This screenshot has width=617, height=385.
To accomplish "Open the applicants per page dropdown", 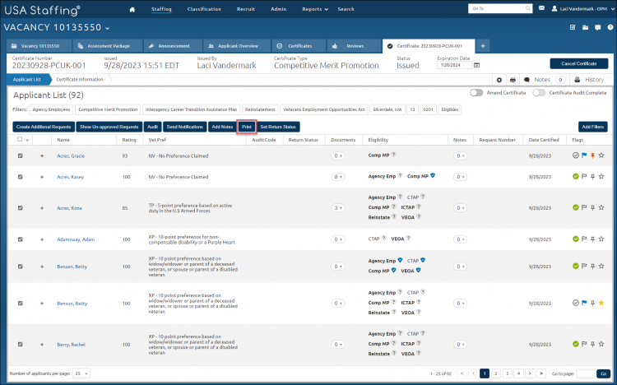I will 81,373.
